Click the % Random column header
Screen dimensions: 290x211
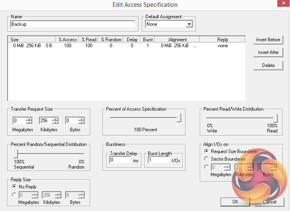[111, 40]
